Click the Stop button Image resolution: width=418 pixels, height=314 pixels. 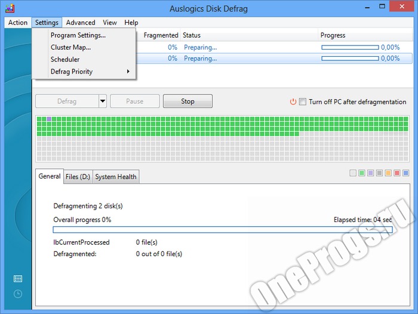tap(188, 101)
